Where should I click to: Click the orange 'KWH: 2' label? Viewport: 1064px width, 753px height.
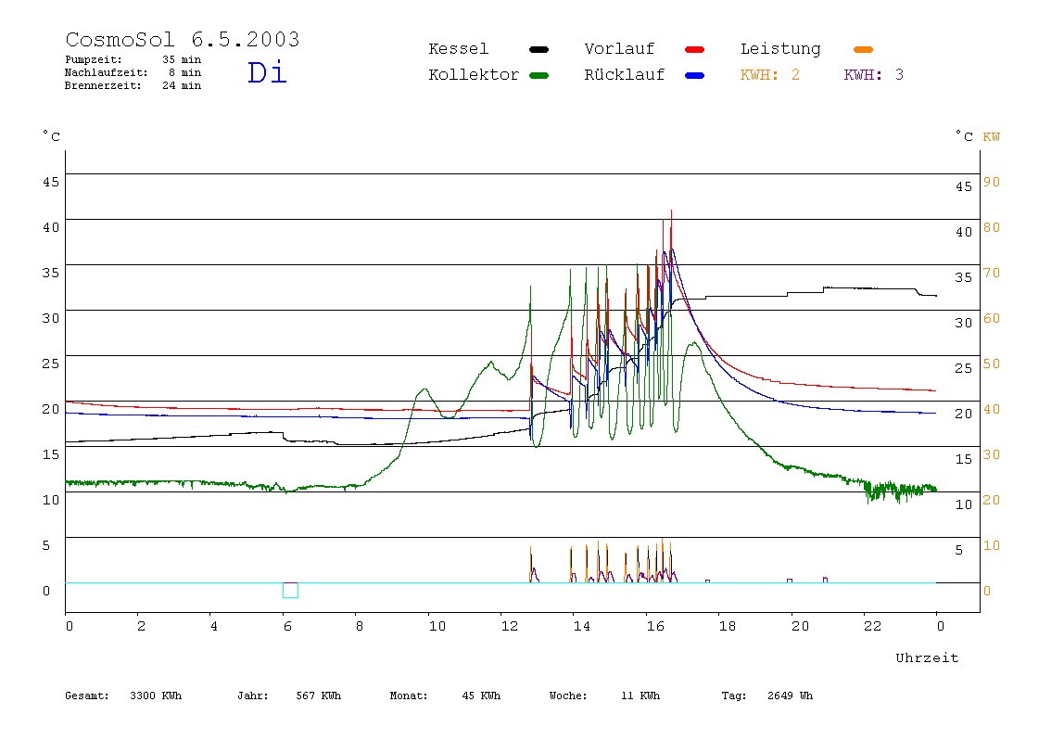point(770,75)
